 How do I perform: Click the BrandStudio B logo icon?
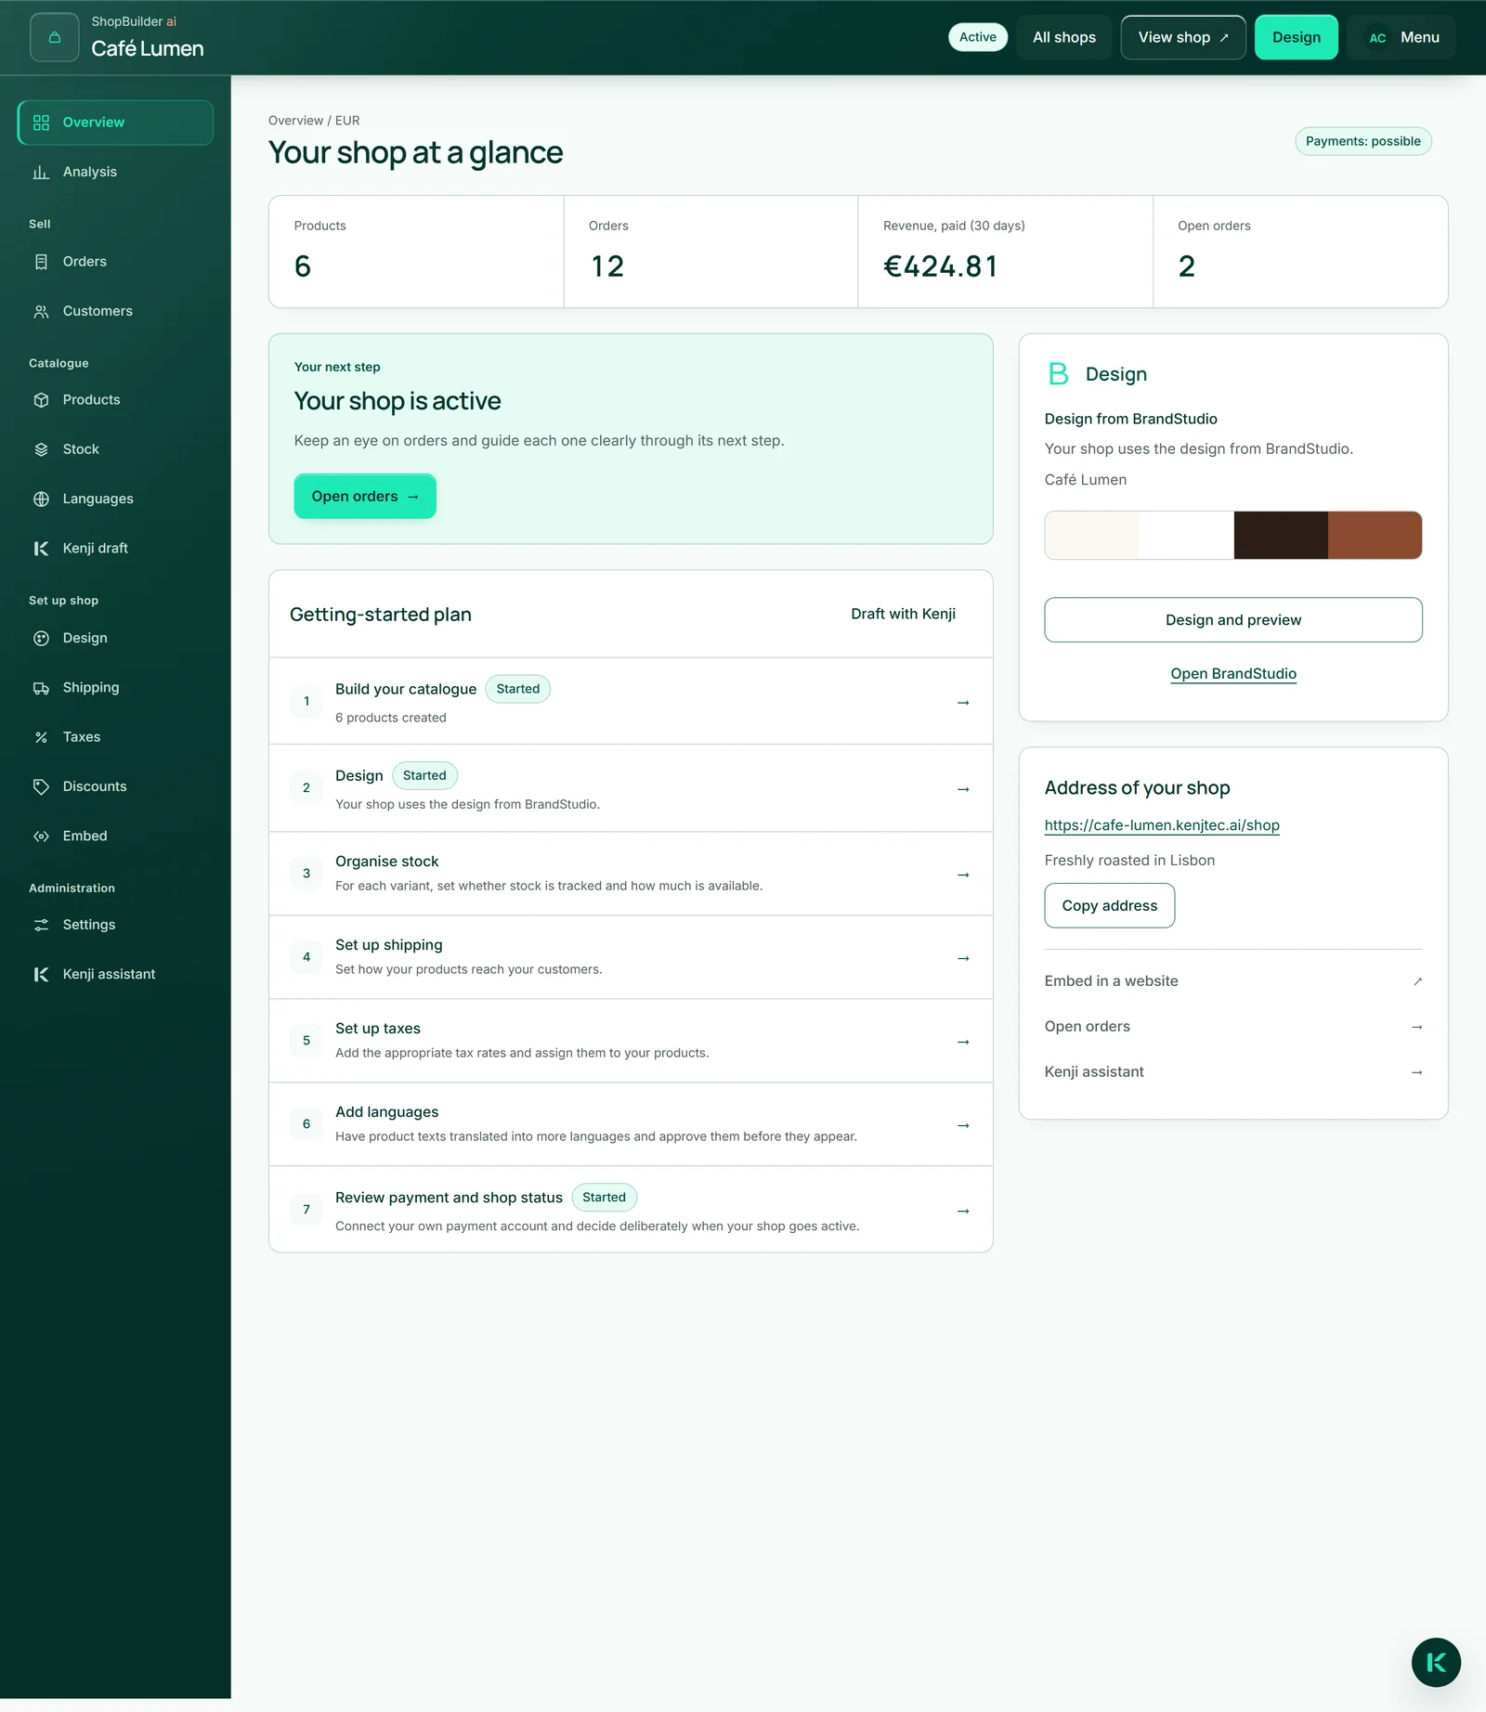[x=1058, y=373]
